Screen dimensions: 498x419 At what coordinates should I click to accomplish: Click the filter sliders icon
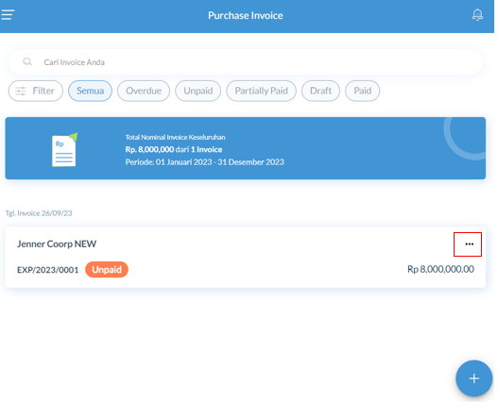(21, 91)
